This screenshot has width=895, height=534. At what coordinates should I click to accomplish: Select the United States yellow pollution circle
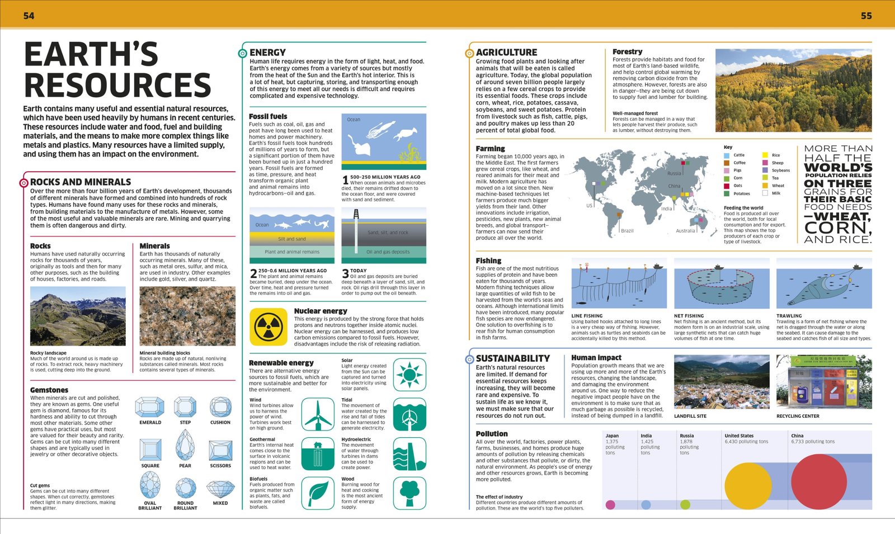coord(748,486)
